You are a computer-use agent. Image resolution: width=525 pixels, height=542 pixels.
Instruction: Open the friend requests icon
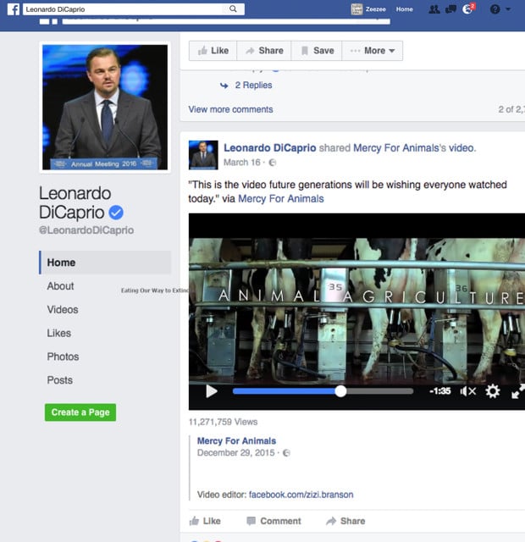tap(434, 9)
